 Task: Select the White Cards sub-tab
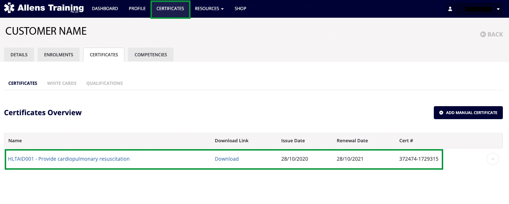pyautogui.click(x=62, y=83)
